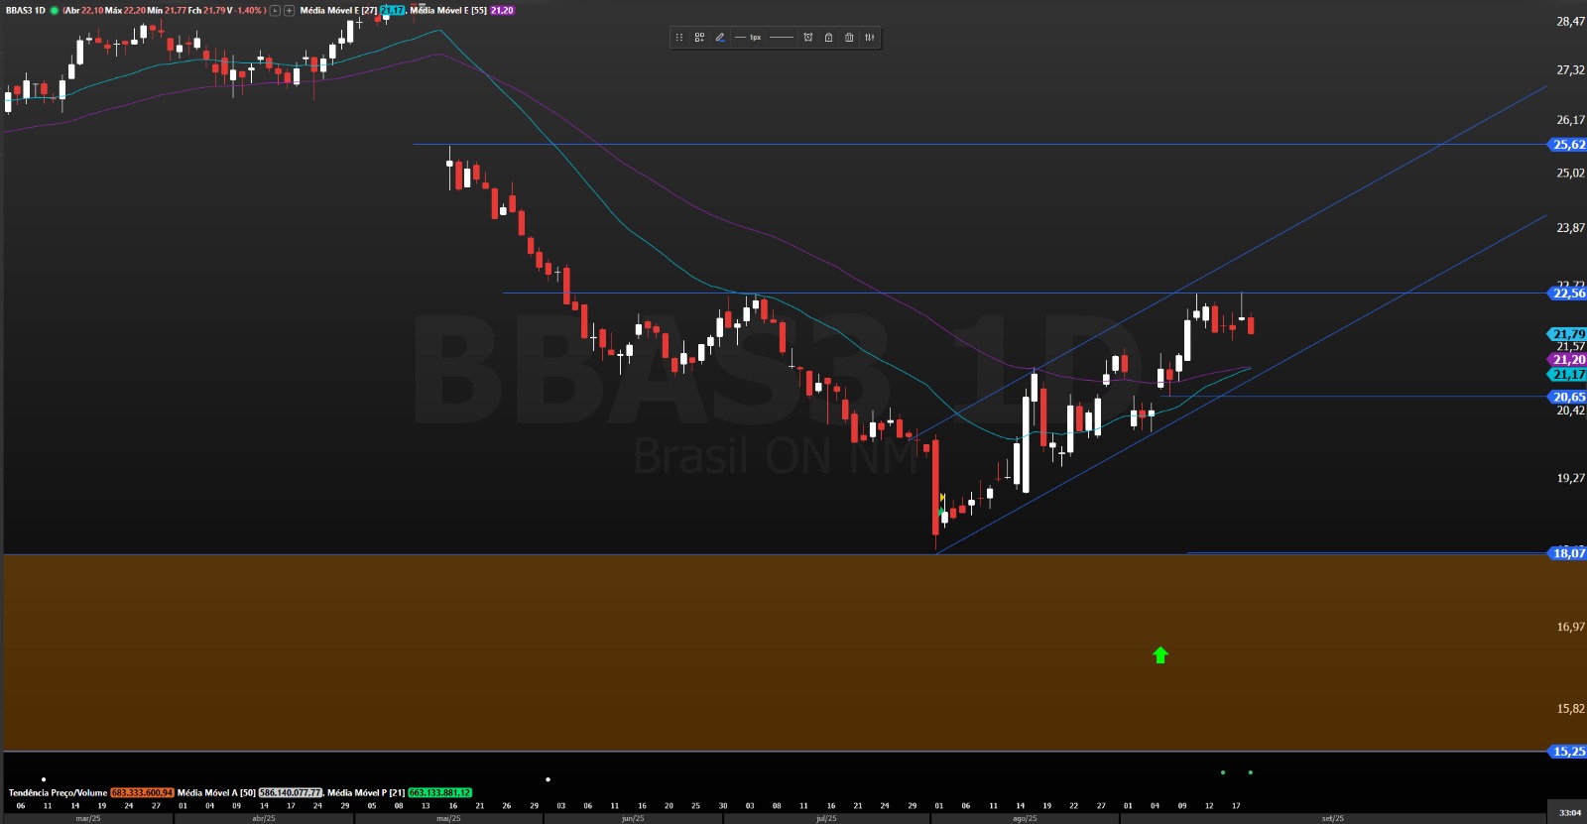Image resolution: width=1587 pixels, height=824 pixels.
Task: Toggle the lock on selected drawing
Action: click(828, 38)
